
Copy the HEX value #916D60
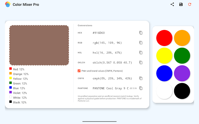point(141,33)
